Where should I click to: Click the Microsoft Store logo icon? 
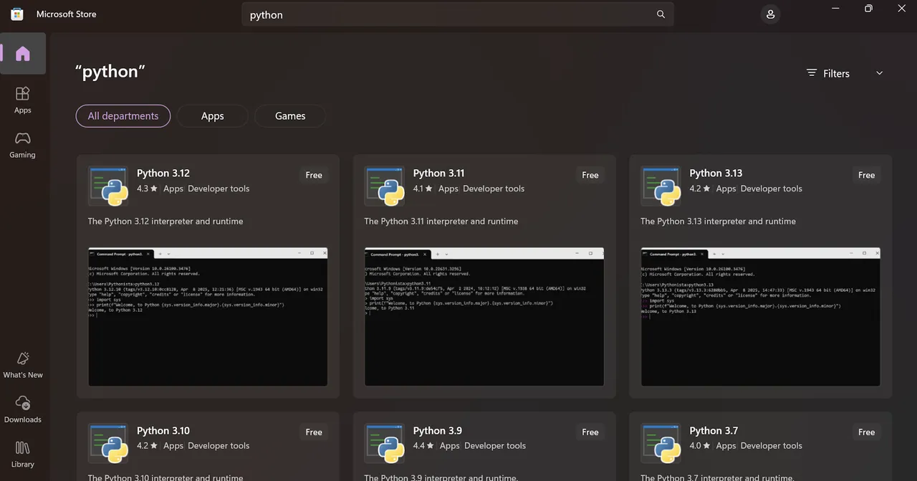click(x=17, y=14)
